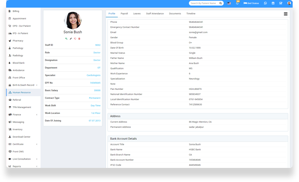The width and height of the screenshot is (299, 182).
Task: Open the task checklist icon in header
Action: click(x=281, y=3)
